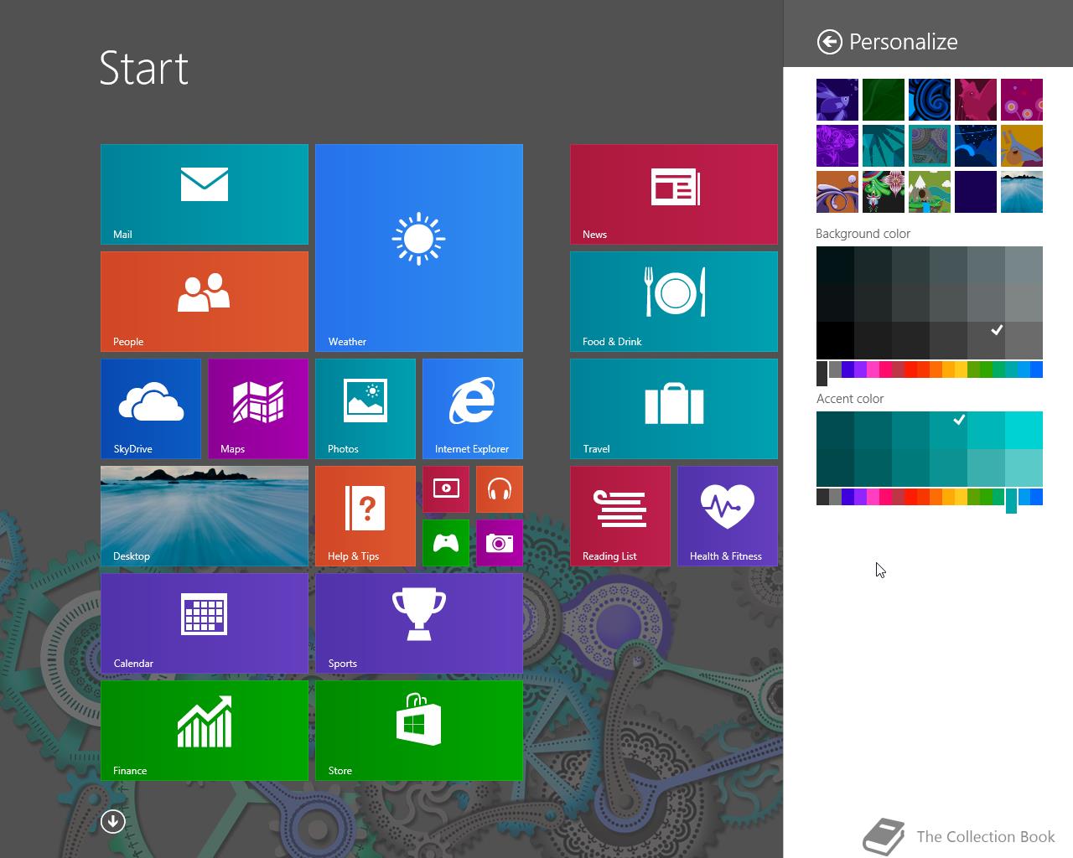
Task: Open the Mail tile
Action: [205, 194]
